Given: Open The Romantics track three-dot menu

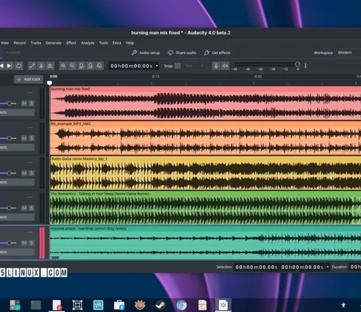Looking at the screenshot, I should pos(30,197).
